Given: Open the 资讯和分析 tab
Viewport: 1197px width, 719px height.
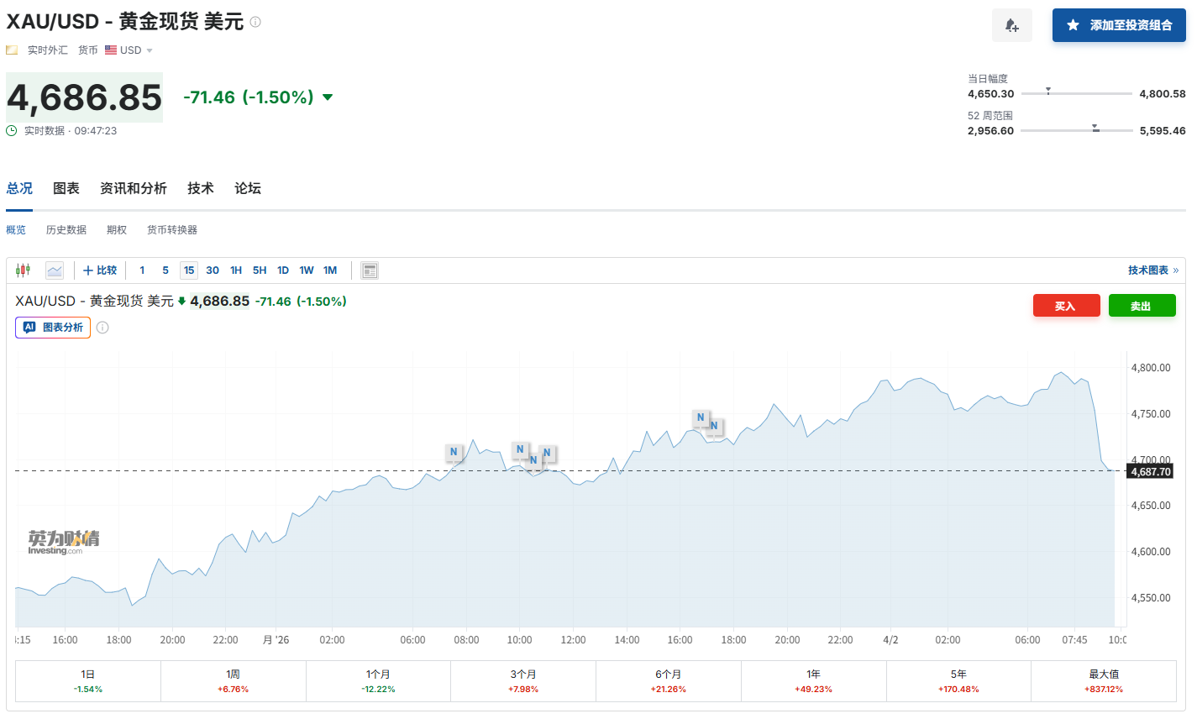Looking at the screenshot, I should 133,188.
